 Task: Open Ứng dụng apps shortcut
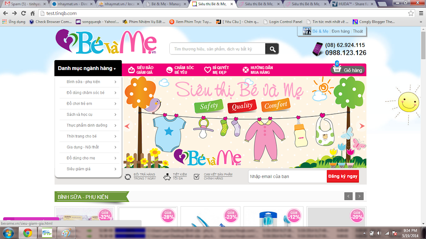click(14, 22)
